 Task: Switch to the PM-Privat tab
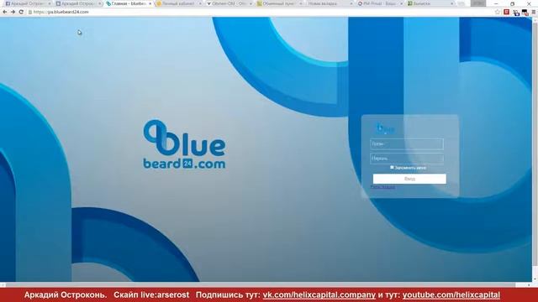(379, 3)
